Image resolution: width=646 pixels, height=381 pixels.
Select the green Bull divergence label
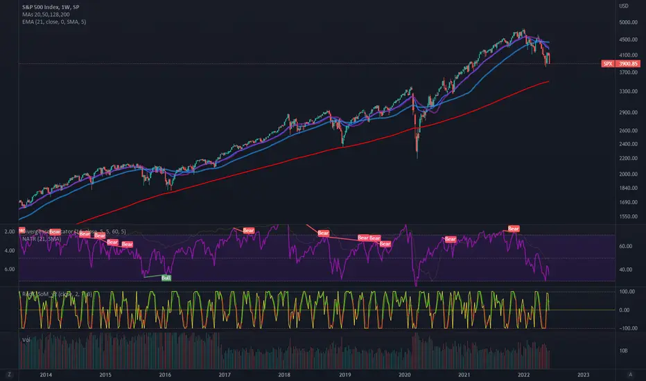166,278
